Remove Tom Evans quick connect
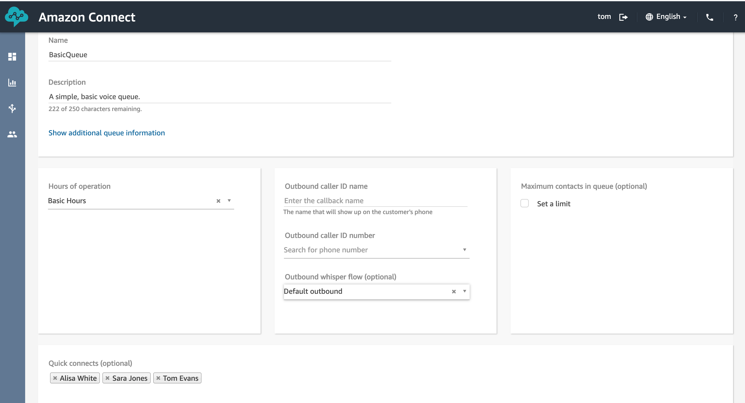Image resolution: width=745 pixels, height=403 pixels. pyautogui.click(x=158, y=378)
